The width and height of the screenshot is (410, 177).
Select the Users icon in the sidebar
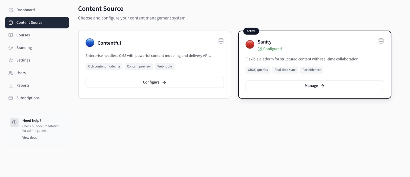(11, 73)
